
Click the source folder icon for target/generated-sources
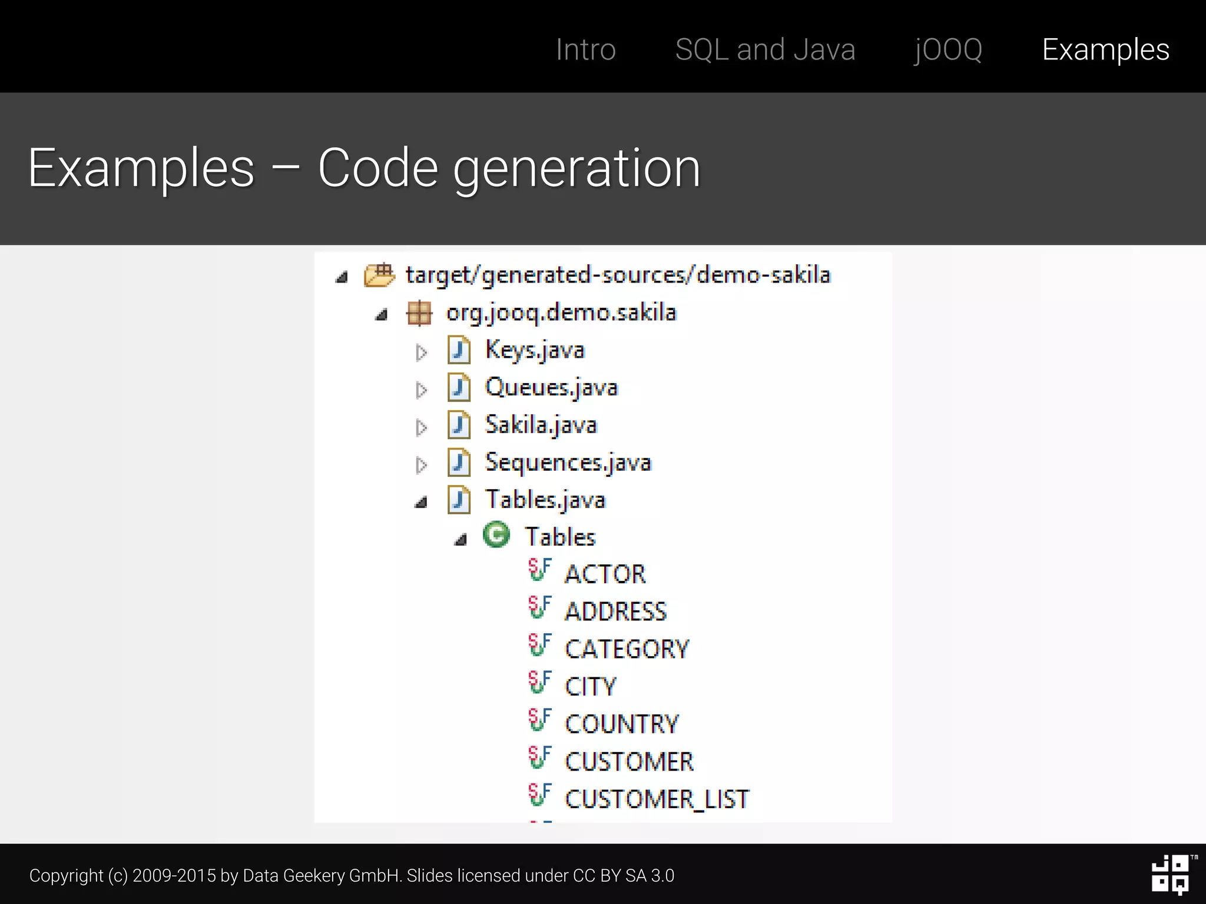(x=379, y=275)
